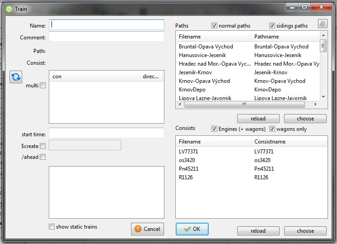Click the blue refresh arrows icon
The width and height of the screenshot is (337, 244).
tap(16, 77)
